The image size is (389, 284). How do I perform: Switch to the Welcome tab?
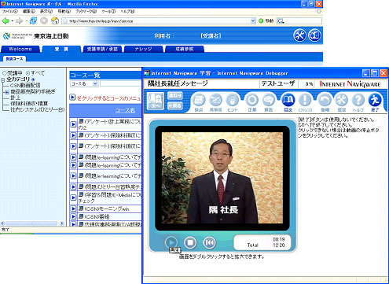20,49
